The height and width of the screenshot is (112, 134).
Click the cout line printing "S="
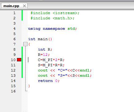click(x=65, y=75)
